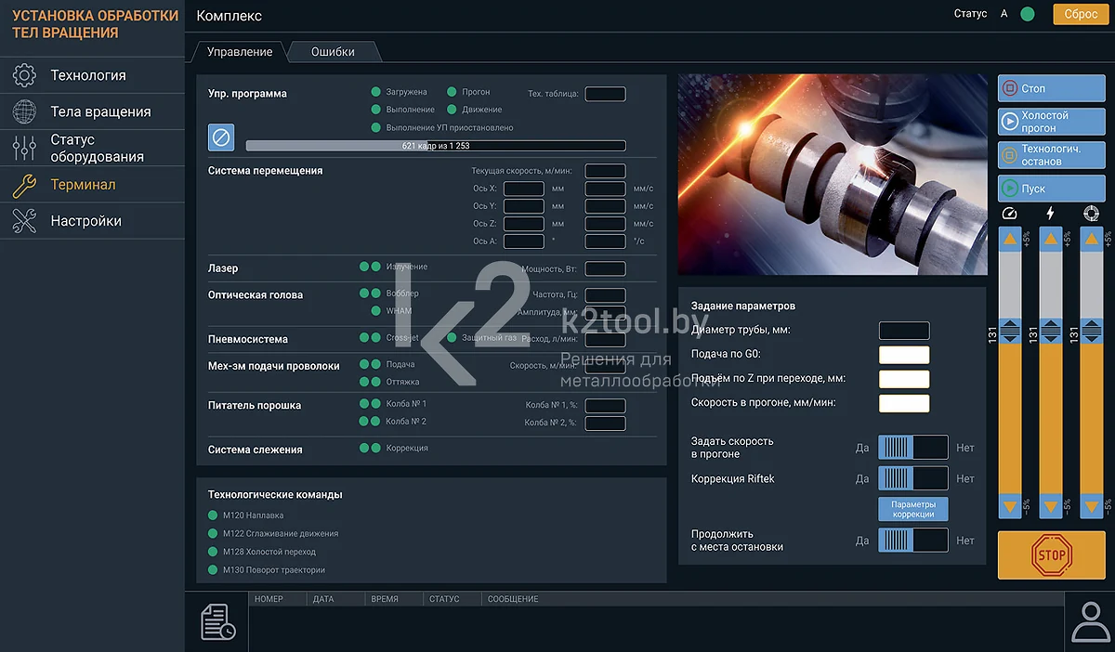Click the program frame progress bar
Screen dimensions: 1115x652
(436, 146)
